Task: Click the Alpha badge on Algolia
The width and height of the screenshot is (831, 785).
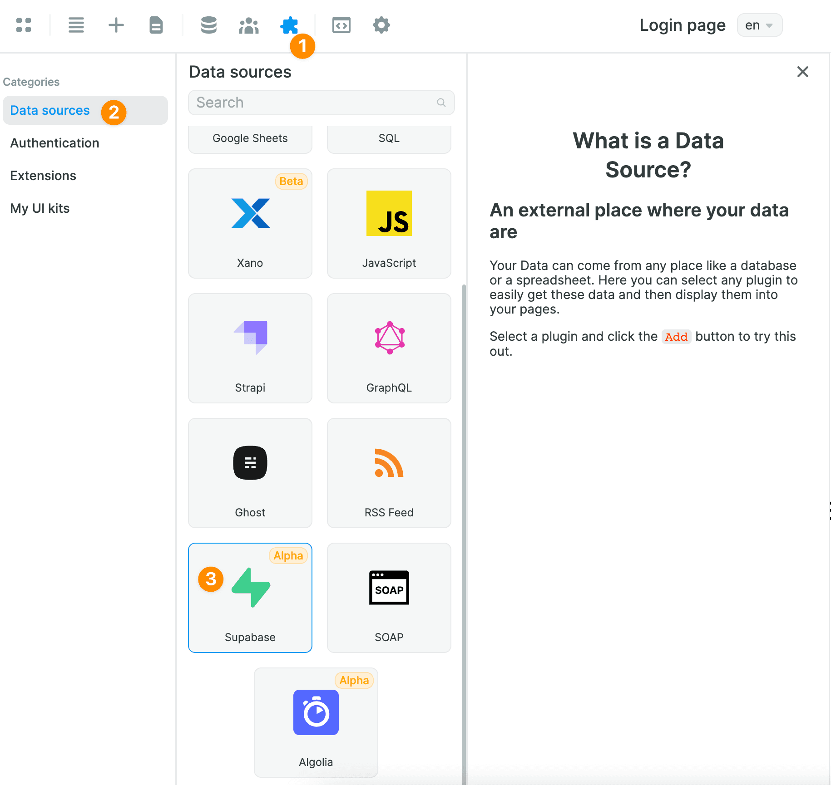Action: pyautogui.click(x=354, y=680)
